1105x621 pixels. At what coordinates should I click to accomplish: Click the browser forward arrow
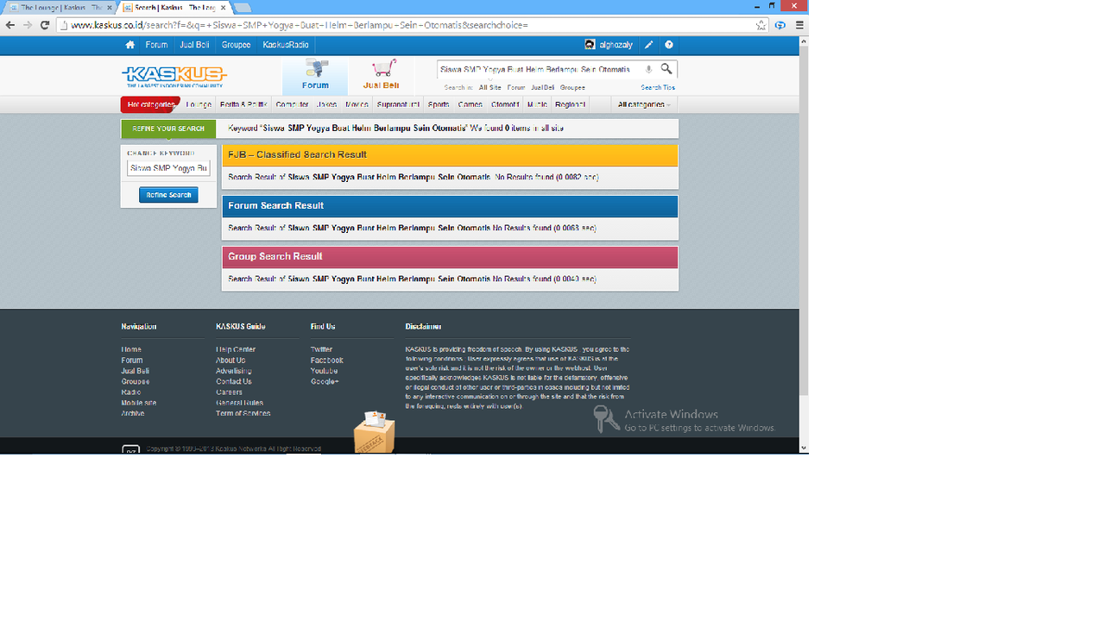pyautogui.click(x=28, y=25)
